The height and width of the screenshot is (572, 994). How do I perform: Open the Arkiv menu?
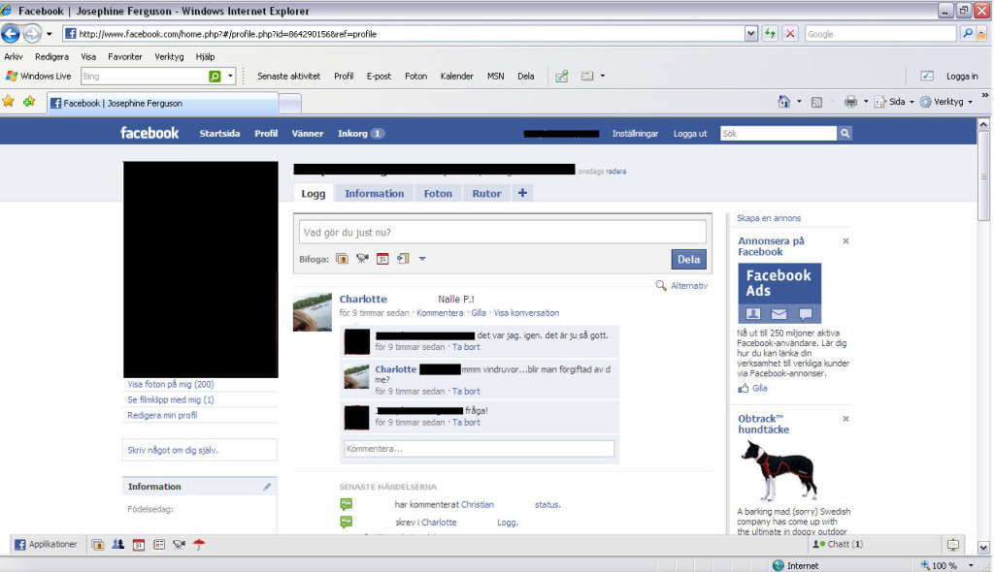[x=14, y=56]
